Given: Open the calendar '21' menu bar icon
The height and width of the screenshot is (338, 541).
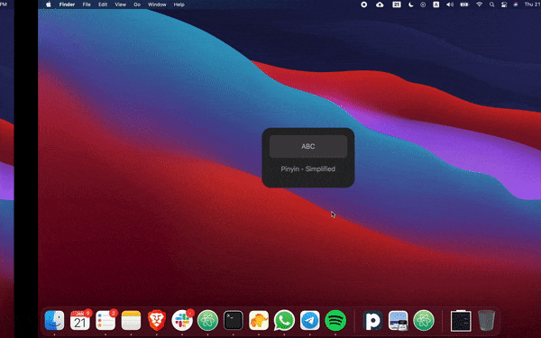Looking at the screenshot, I should point(397,5).
